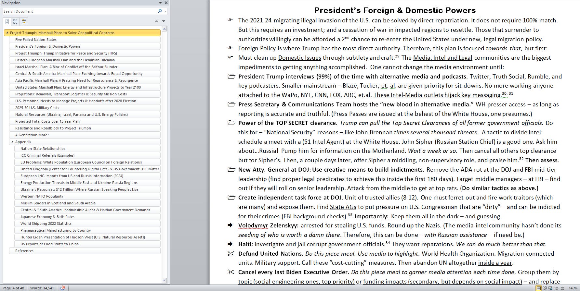Click the 140% zoom level
Viewport: 580px width, 291px height.
click(573, 288)
